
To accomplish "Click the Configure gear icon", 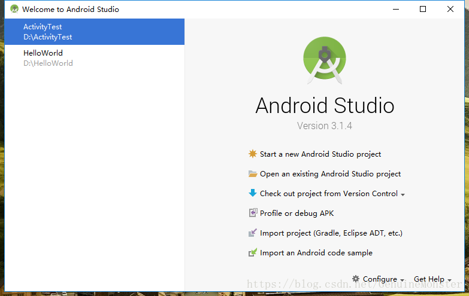I will [x=356, y=279].
